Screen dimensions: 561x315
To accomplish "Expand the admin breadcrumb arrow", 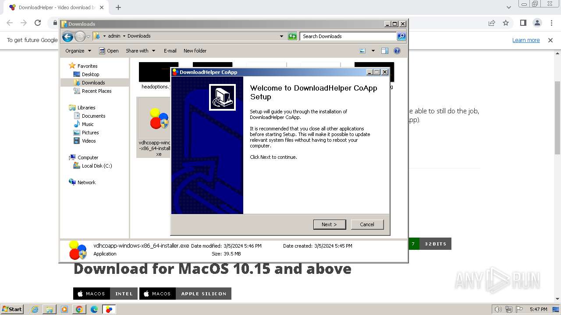I will pos(124,36).
